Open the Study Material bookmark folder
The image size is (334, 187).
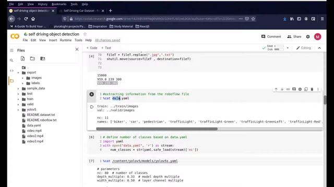click(x=121, y=26)
